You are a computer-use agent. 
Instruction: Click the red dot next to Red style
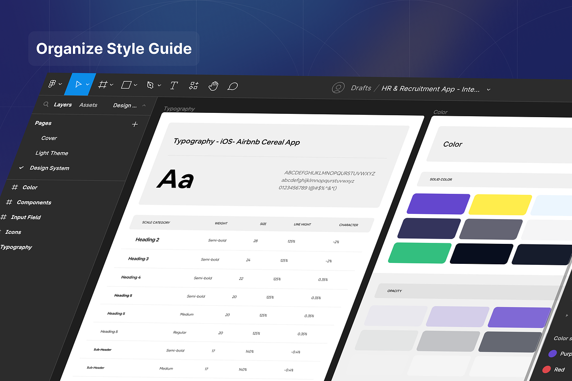tap(547, 370)
